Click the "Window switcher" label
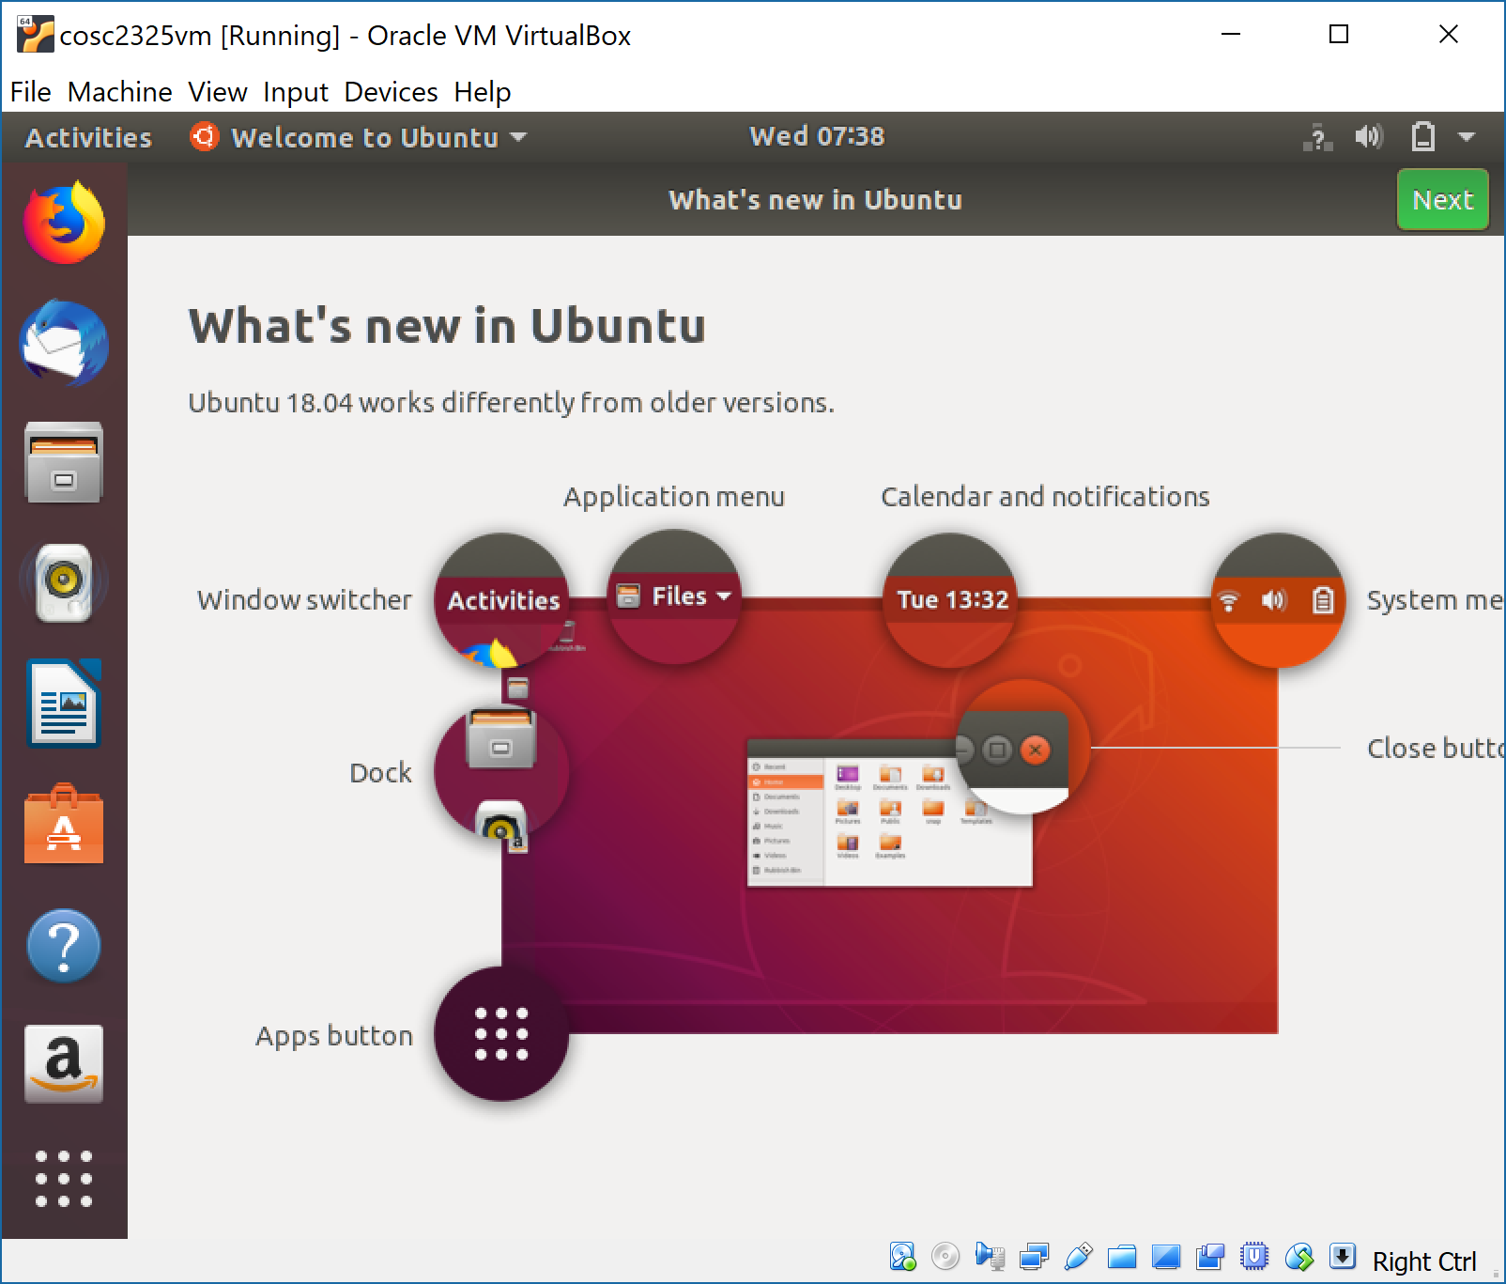Image resolution: width=1506 pixels, height=1284 pixels. [304, 600]
